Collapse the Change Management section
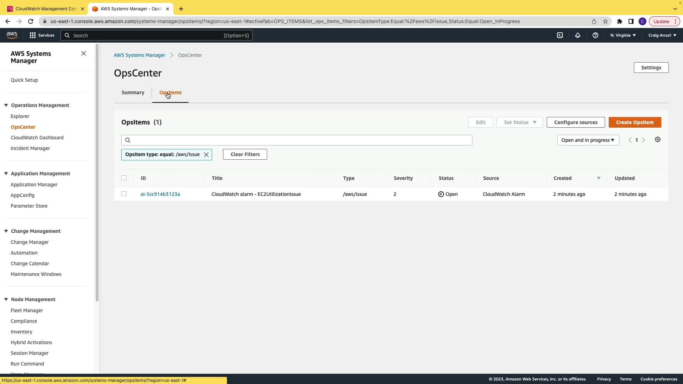Screen dimensions: 683x384 coord(6,231)
